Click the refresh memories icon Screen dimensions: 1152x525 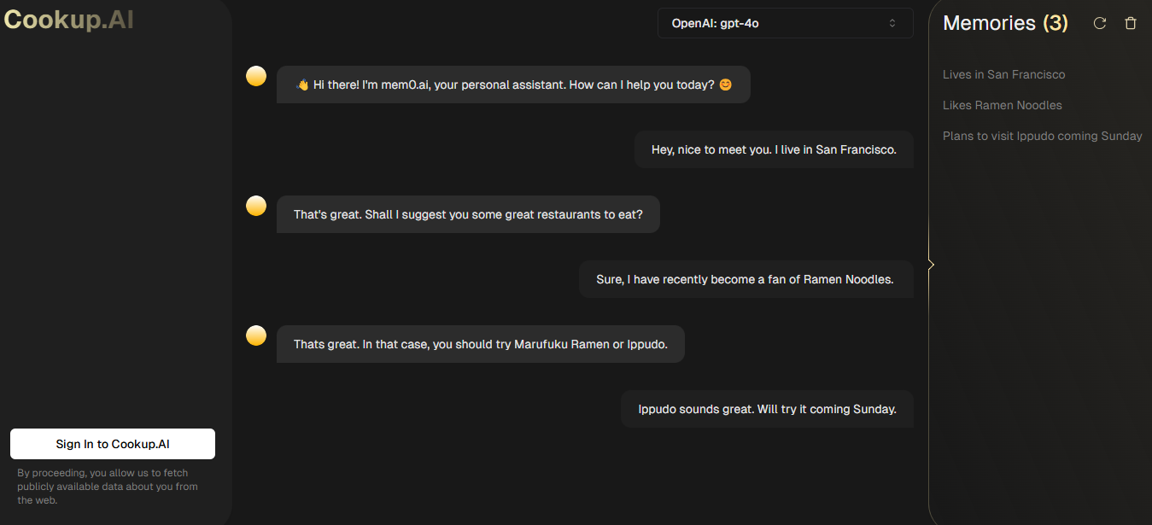(x=1100, y=23)
